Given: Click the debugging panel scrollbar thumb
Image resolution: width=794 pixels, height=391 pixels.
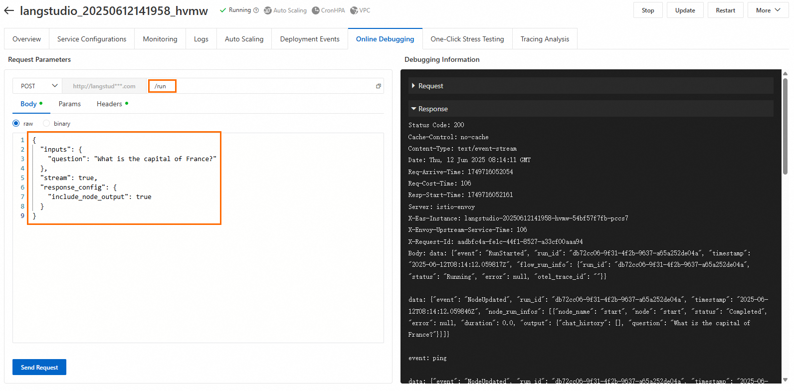Looking at the screenshot, I should click(785, 127).
